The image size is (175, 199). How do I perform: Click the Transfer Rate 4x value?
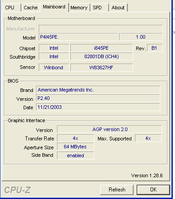76,138
